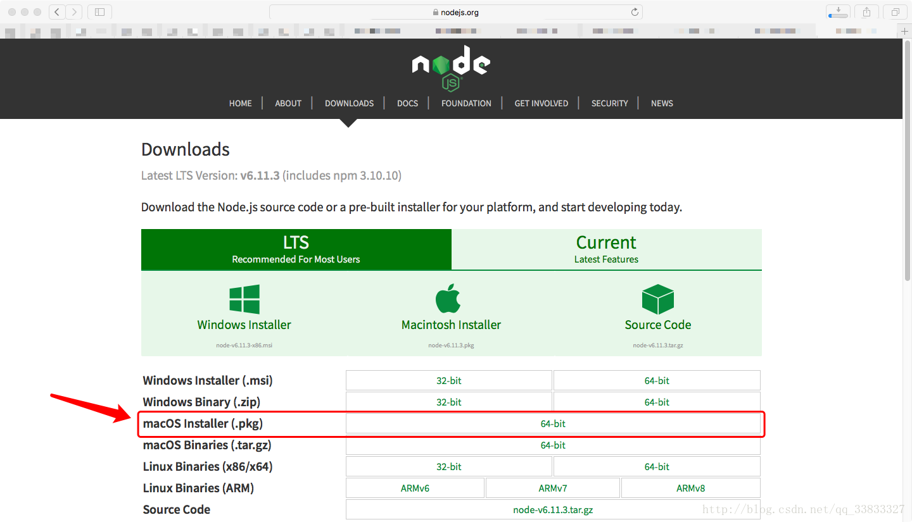
Task: Click the 'Windows Binary (.zip)' row label
Action: [201, 402]
